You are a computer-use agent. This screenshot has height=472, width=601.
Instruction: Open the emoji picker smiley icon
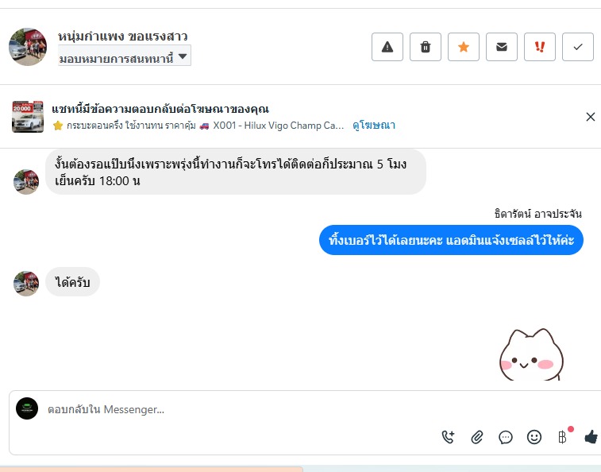pos(534,436)
